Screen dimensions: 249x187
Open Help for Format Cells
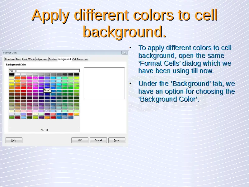14,140
